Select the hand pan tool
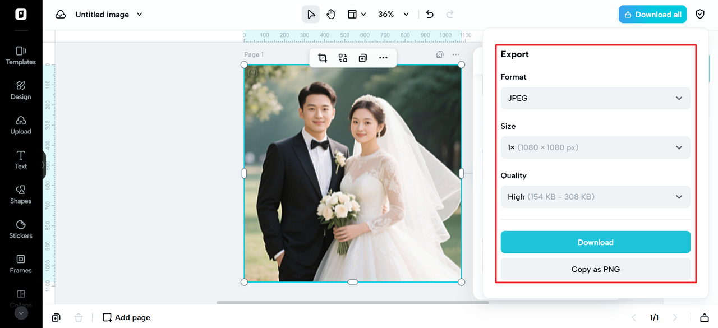 coord(331,15)
